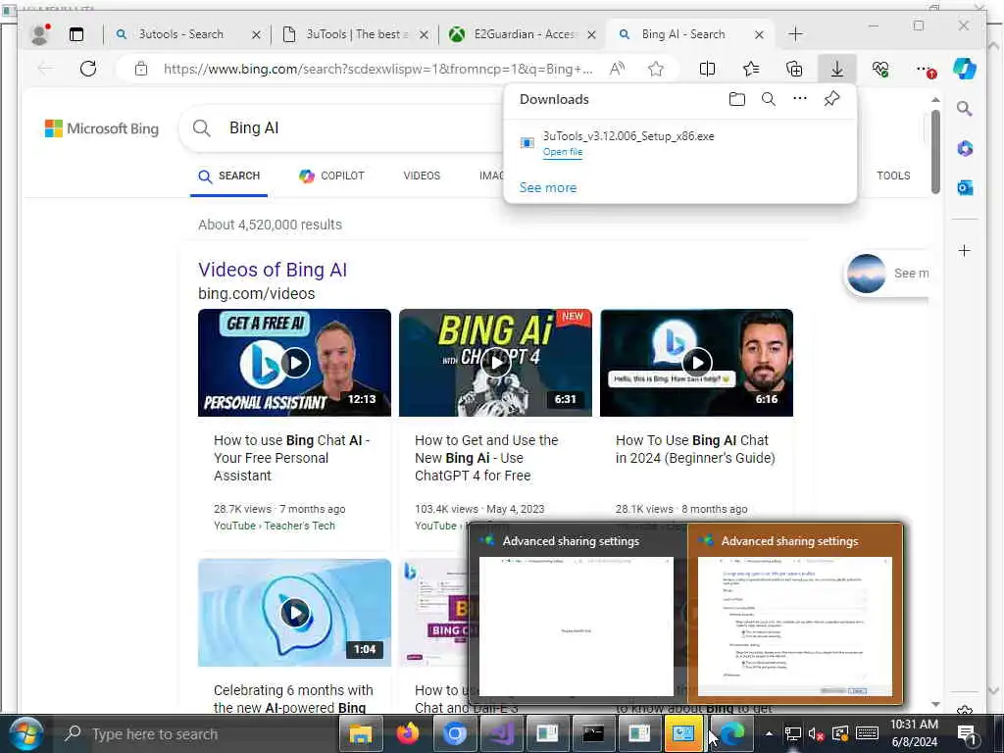Image resolution: width=1004 pixels, height=753 pixels.
Task: Open Chromium browser taskbar icon
Action: pyautogui.click(x=455, y=733)
